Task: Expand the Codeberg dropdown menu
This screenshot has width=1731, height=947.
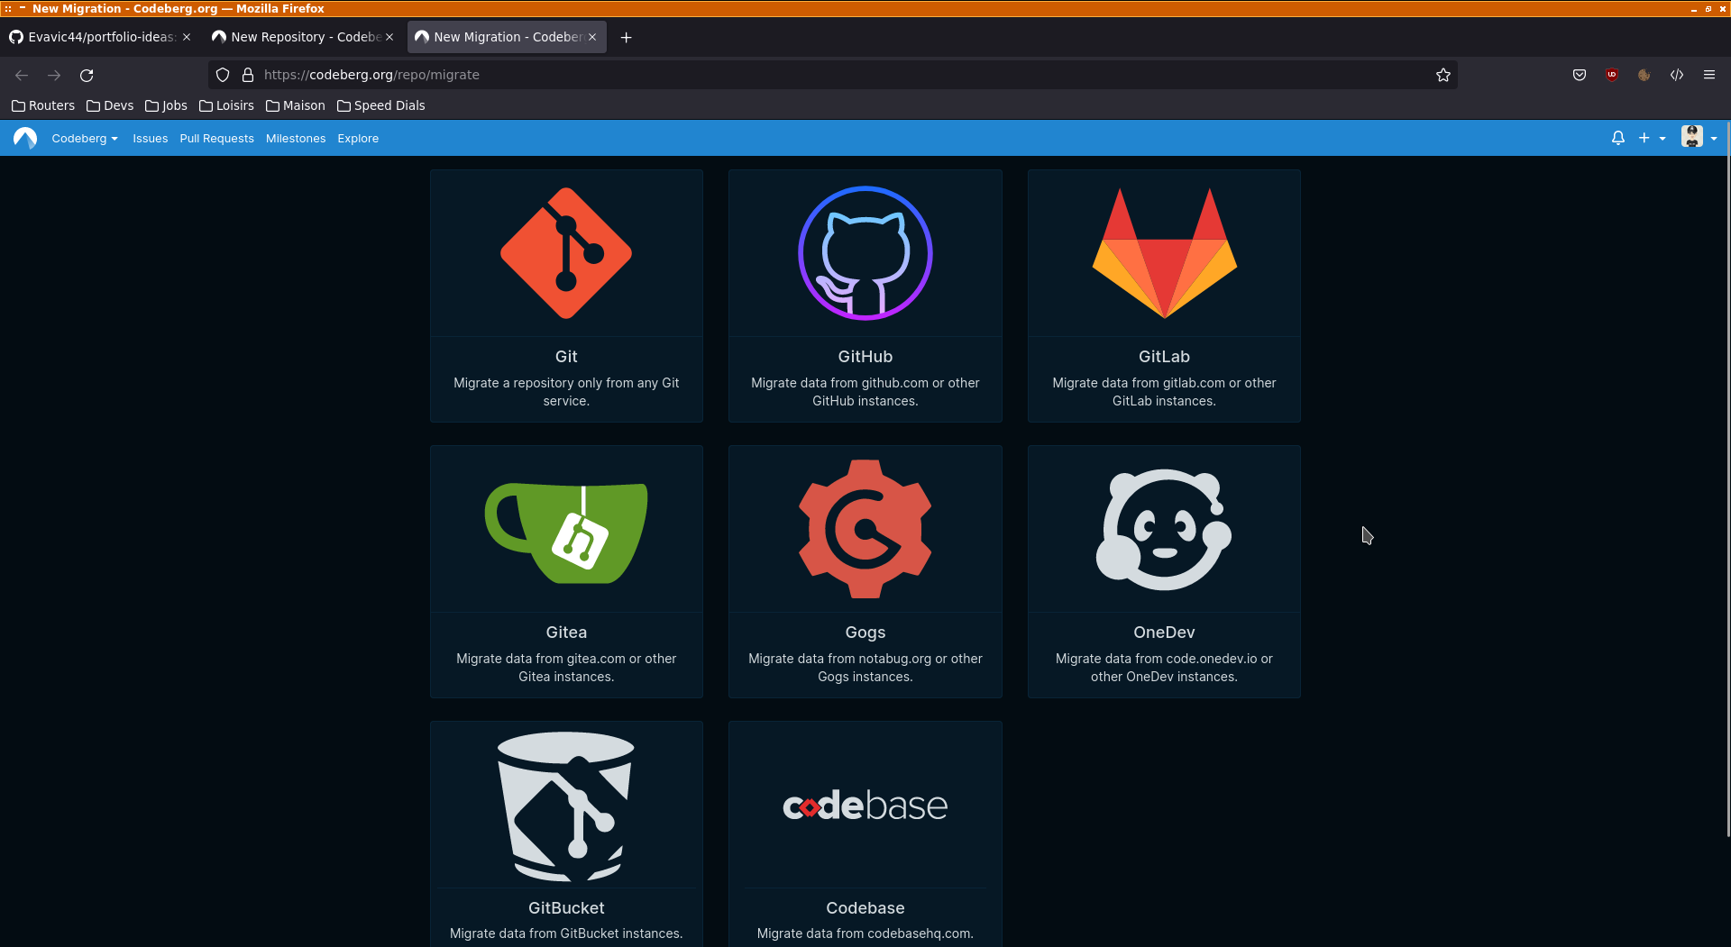Action: coord(85,138)
